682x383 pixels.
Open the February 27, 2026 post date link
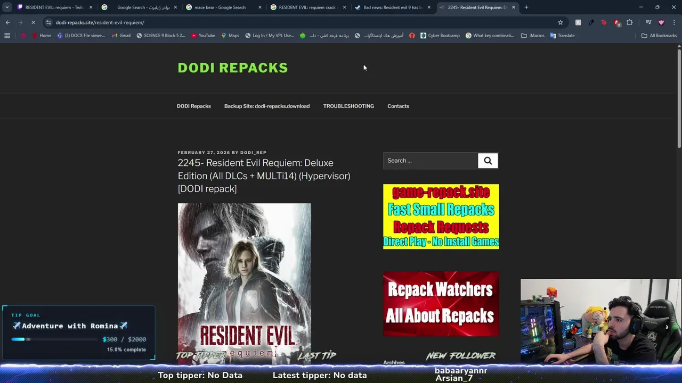point(204,153)
